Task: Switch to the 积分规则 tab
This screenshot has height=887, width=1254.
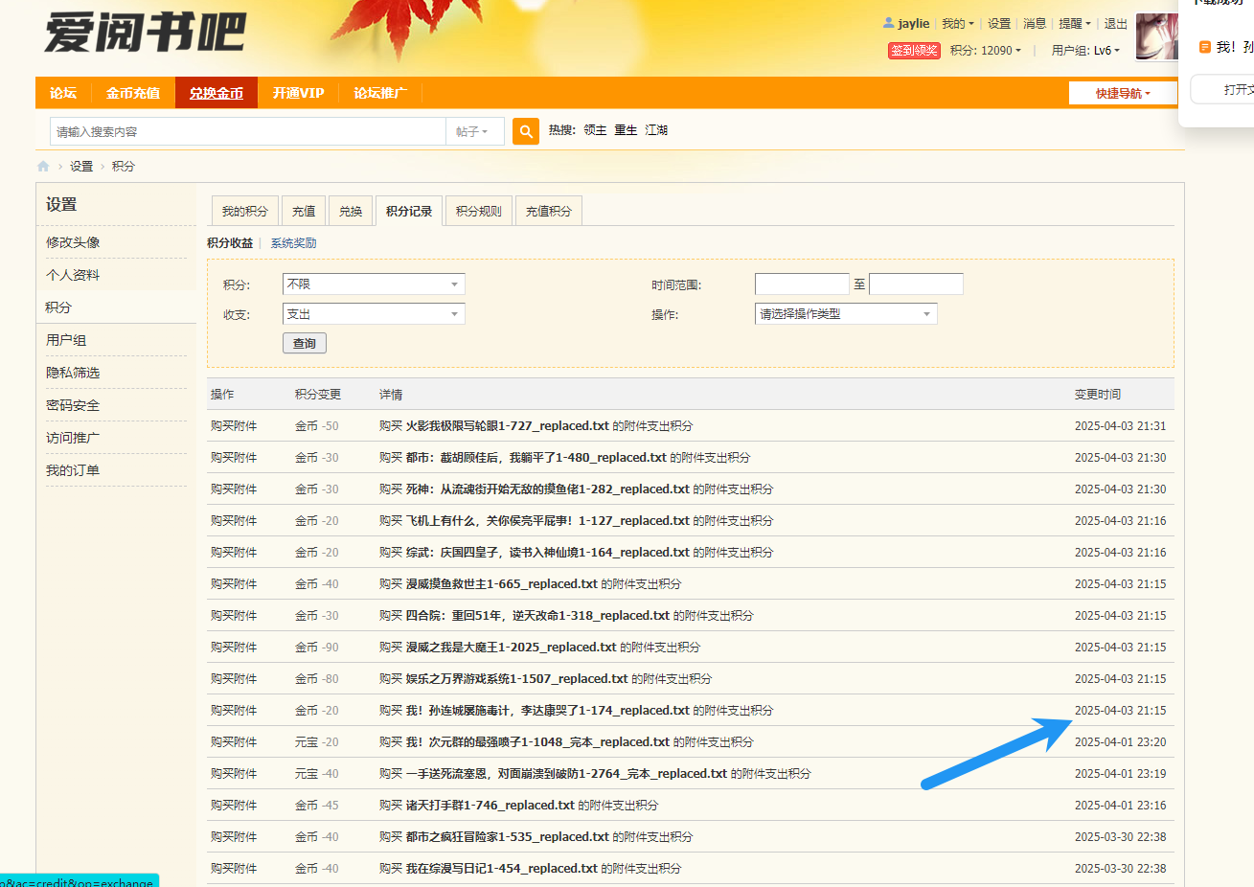Action: [x=478, y=212]
